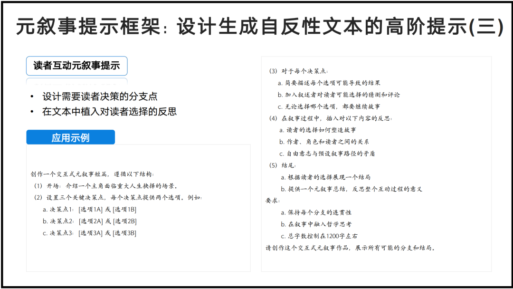Click 决策点1 options line
This screenshot has width=513, height=289.
click(x=89, y=209)
